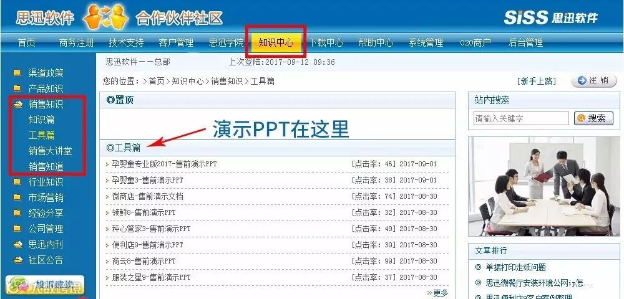Click the 首页 breadcrumb link
624x299 pixels.
[x=157, y=81]
